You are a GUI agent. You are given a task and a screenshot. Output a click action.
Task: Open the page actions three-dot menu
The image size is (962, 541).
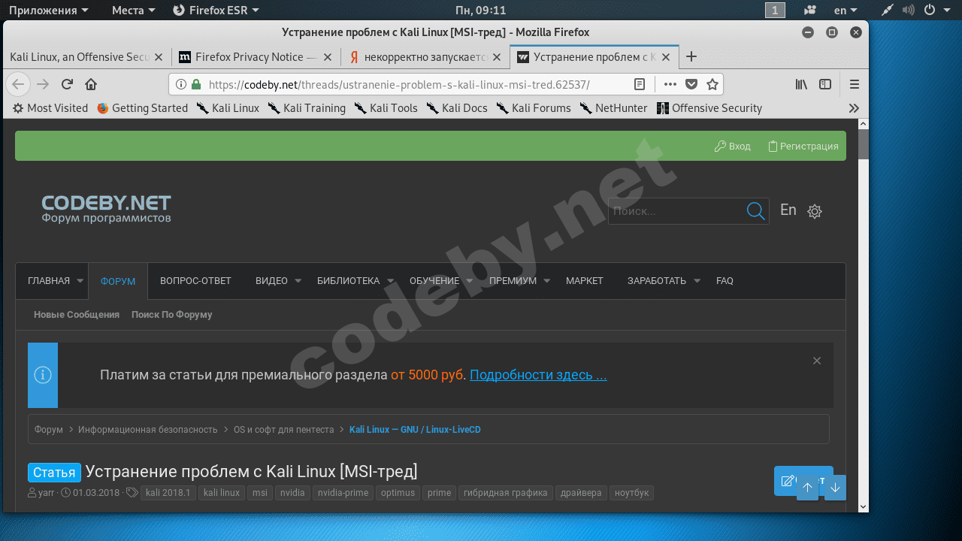click(x=670, y=84)
